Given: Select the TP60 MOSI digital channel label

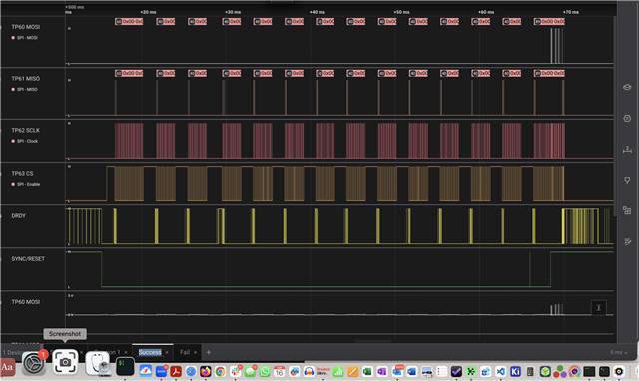Looking at the screenshot, I should 25,27.
